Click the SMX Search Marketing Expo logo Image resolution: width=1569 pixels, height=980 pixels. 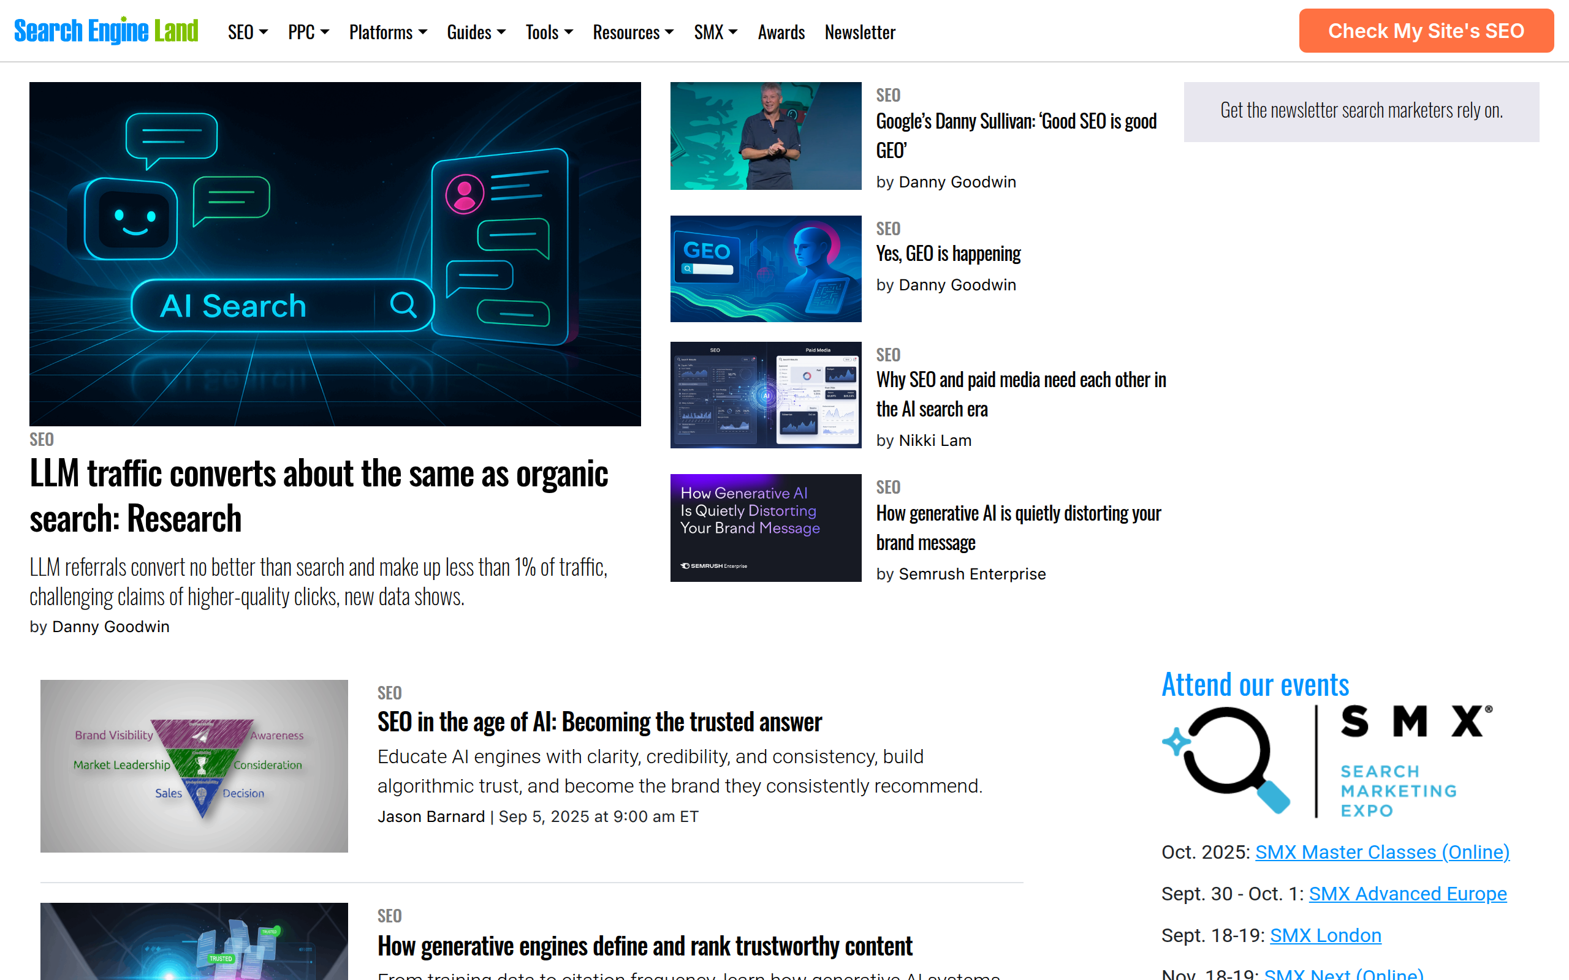(1327, 762)
